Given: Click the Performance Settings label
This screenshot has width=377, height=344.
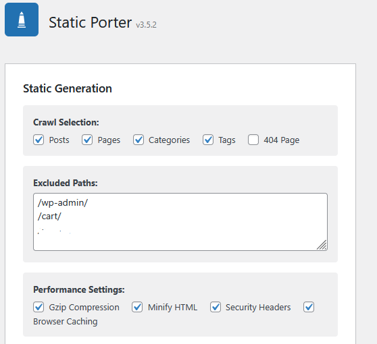Looking at the screenshot, I should click(x=79, y=289).
